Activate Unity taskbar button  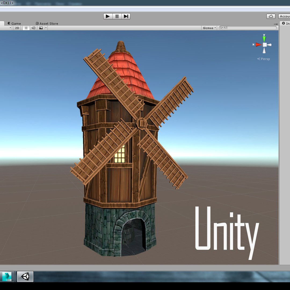click(25, 277)
